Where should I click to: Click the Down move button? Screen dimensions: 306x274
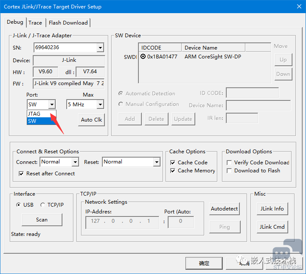(283, 74)
